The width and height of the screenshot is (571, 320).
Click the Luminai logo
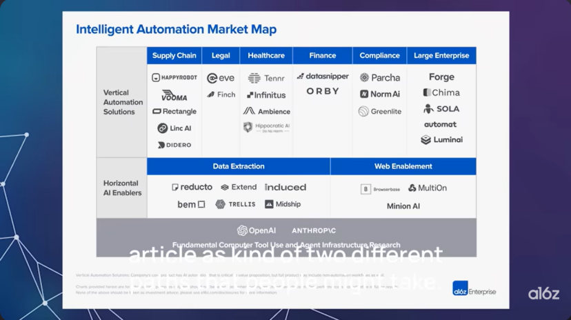pos(441,140)
